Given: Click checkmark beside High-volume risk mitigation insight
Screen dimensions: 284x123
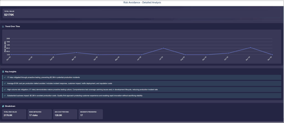Looking at the screenshot, I should [5, 89].
